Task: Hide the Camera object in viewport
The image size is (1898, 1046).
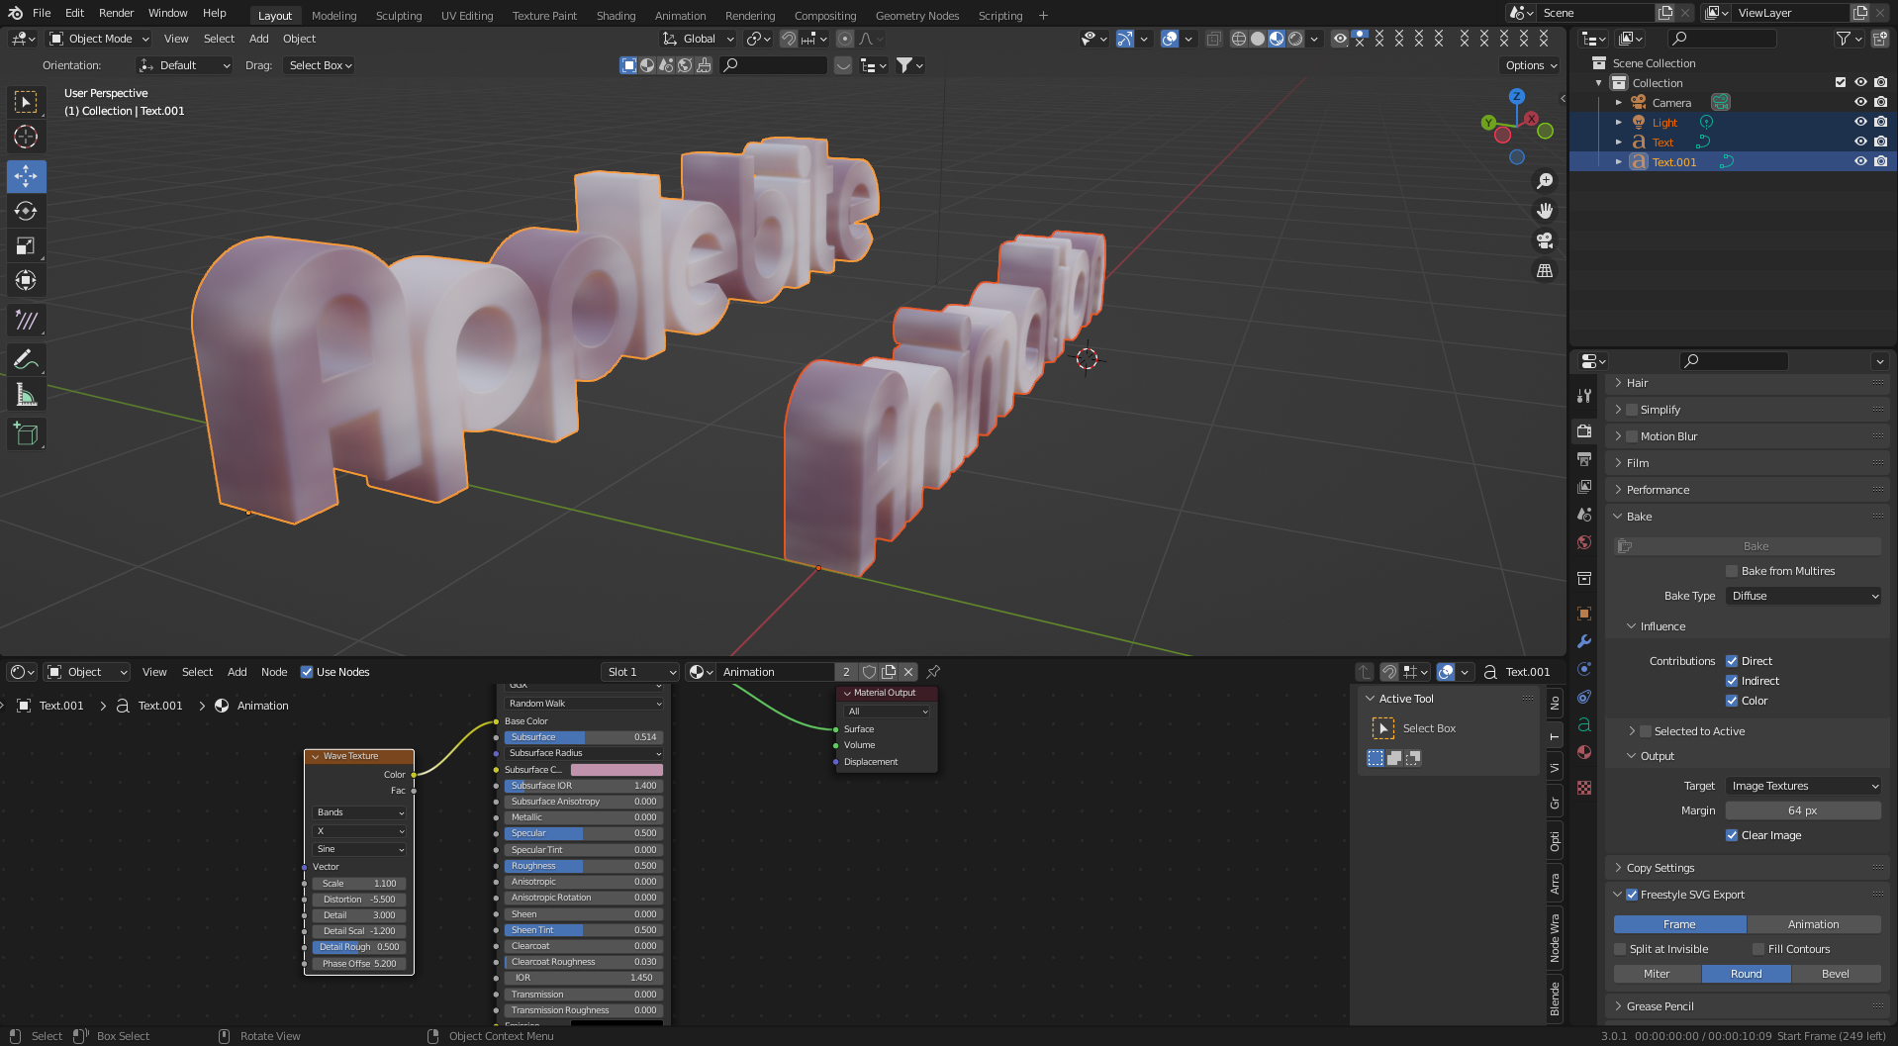Action: [1860, 102]
